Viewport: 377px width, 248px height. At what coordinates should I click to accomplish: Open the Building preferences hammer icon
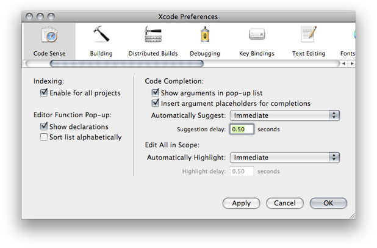coord(101,37)
